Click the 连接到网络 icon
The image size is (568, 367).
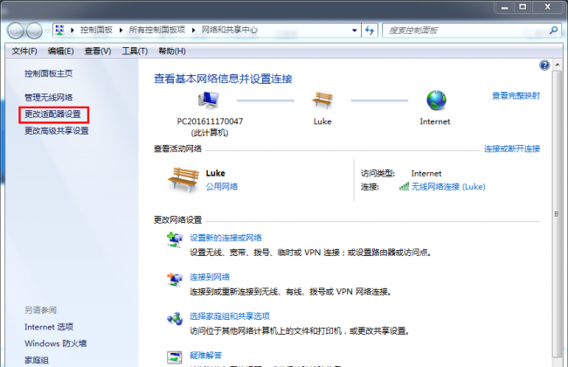pyautogui.click(x=175, y=280)
